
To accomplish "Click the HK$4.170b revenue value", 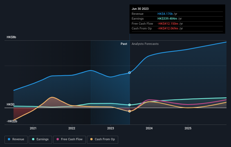I will tap(165, 14).
